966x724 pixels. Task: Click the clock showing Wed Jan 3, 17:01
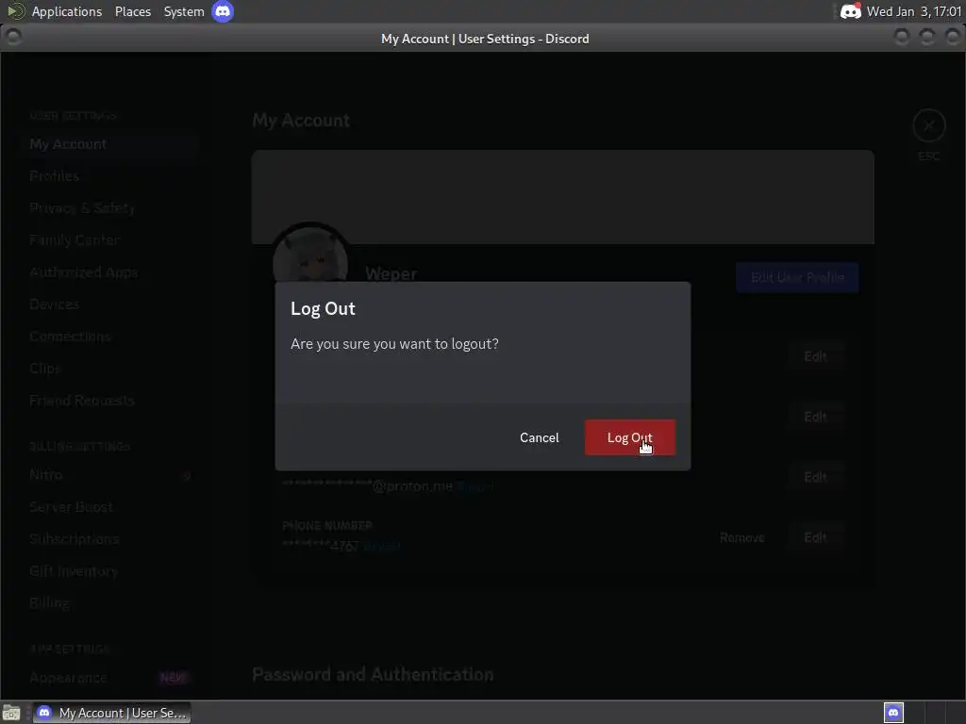coord(914,11)
